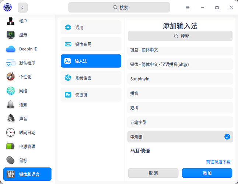Click the 帐户 avatar icon

point(10,21)
